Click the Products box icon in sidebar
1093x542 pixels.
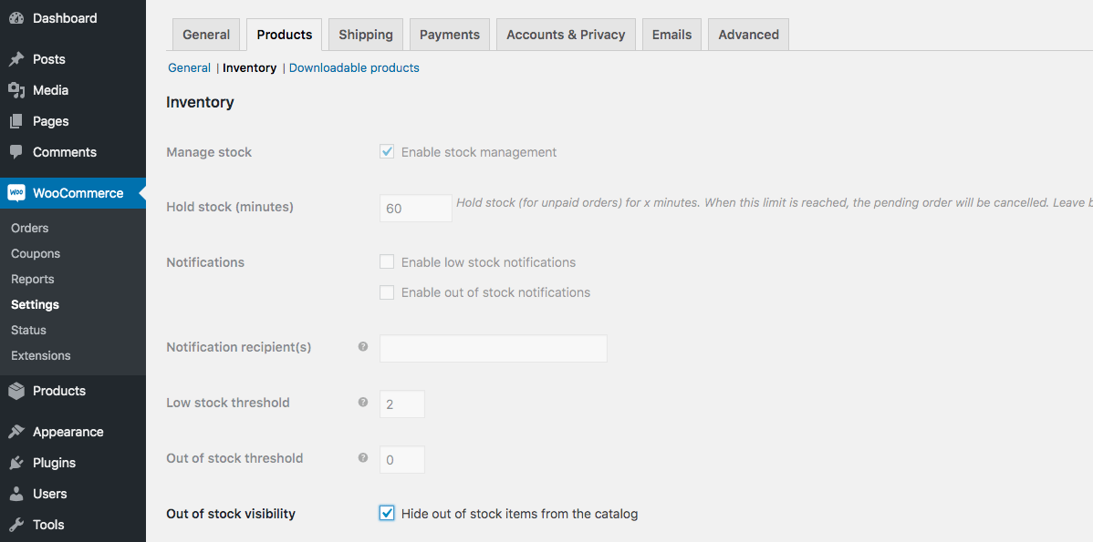point(16,391)
